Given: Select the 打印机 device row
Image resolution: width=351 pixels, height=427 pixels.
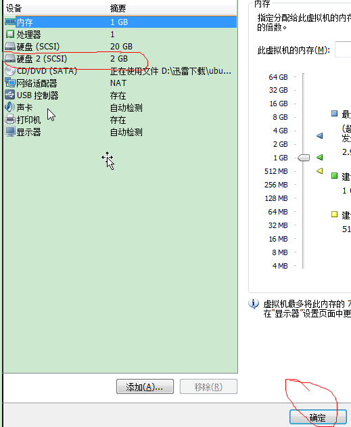Looking at the screenshot, I should click(120, 120).
